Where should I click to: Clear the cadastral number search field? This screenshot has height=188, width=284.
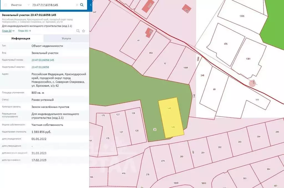77,5
